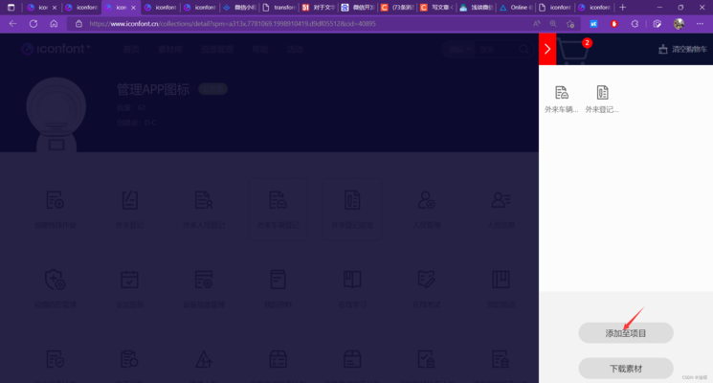Collapse the cart panel with red arrow

[x=547, y=49]
